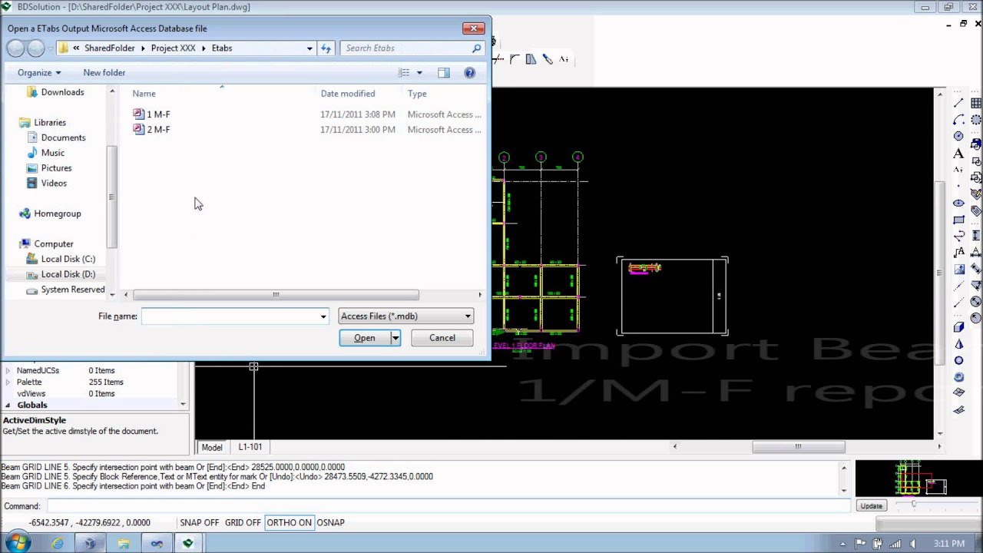Click the change view icon in dialog
Image resolution: width=983 pixels, height=553 pixels.
click(404, 72)
